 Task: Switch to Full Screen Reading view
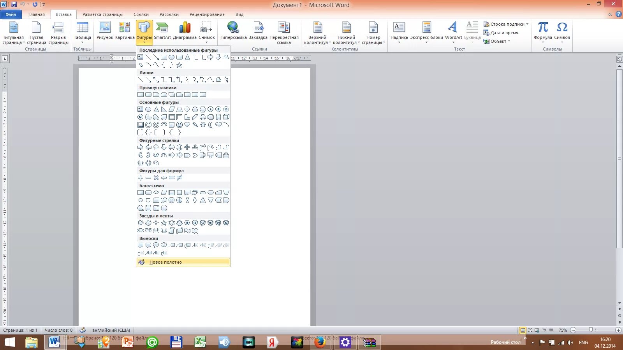pyautogui.click(x=530, y=330)
